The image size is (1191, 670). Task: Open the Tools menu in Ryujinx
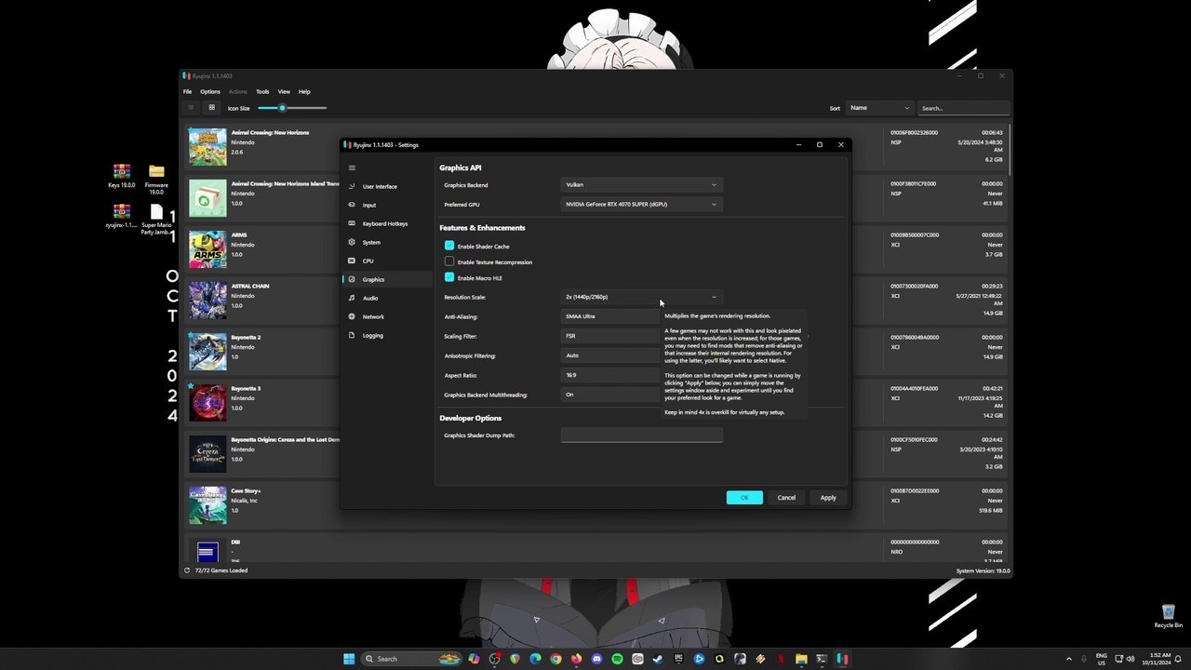point(262,91)
